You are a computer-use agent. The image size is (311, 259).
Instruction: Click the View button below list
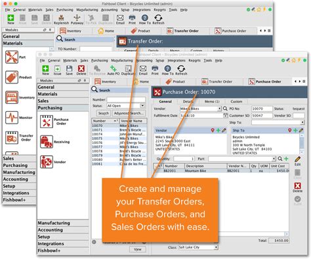(x=138, y=249)
